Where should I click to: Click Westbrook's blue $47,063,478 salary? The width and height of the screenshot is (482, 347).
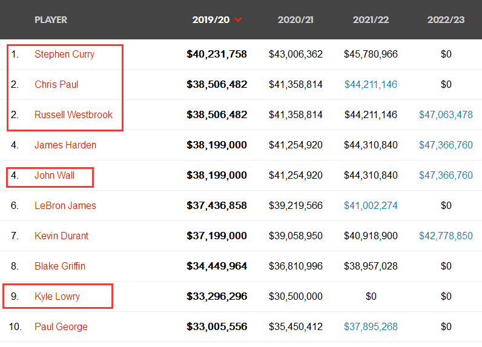tap(446, 114)
